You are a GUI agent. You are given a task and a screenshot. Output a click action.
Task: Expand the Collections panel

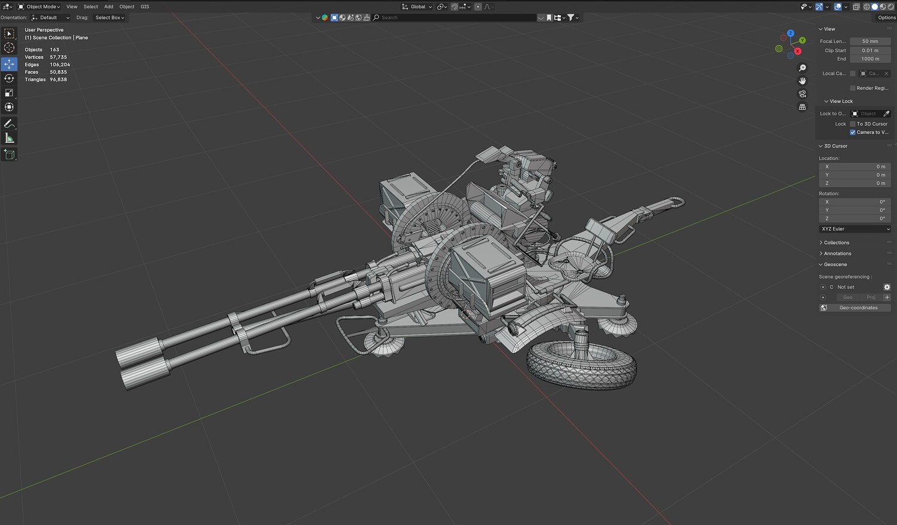[834, 243]
